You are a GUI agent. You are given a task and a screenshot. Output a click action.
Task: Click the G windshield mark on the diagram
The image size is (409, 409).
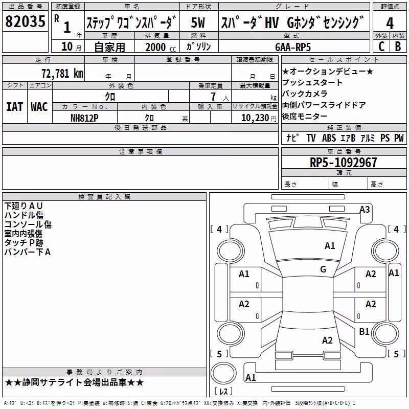click(323, 269)
